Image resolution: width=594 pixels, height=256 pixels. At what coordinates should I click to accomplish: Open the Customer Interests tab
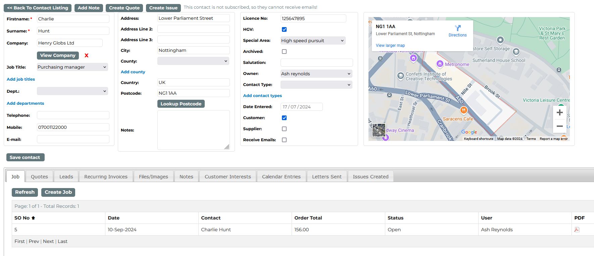[x=228, y=176]
